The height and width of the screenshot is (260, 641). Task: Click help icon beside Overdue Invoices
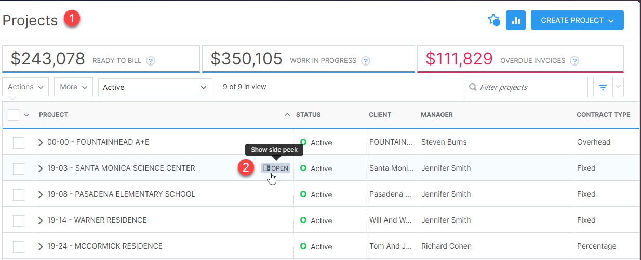(x=575, y=61)
